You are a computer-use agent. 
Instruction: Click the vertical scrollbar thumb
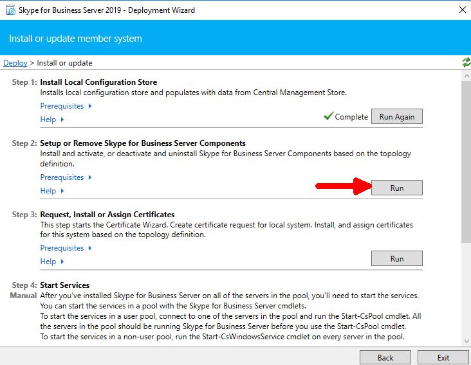click(466, 162)
